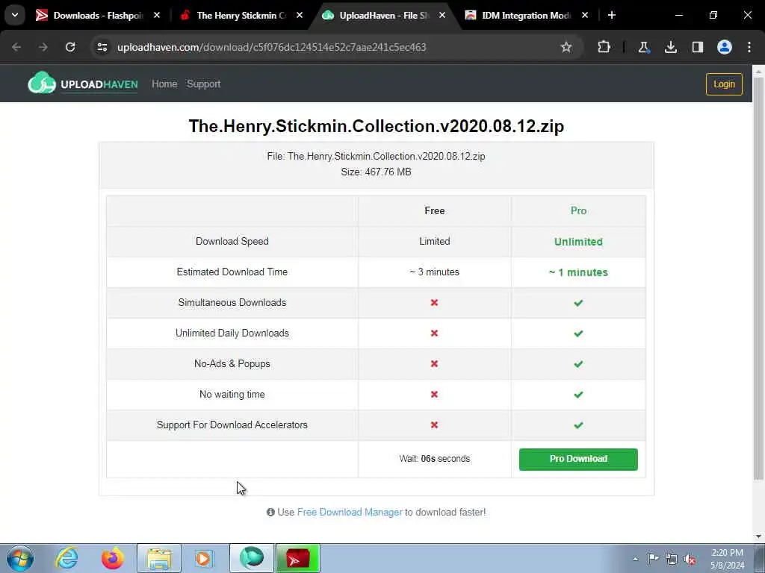Screen dimensions: 765x573
Task: Open the muted volume speaker tray icon
Action: [x=690, y=560]
